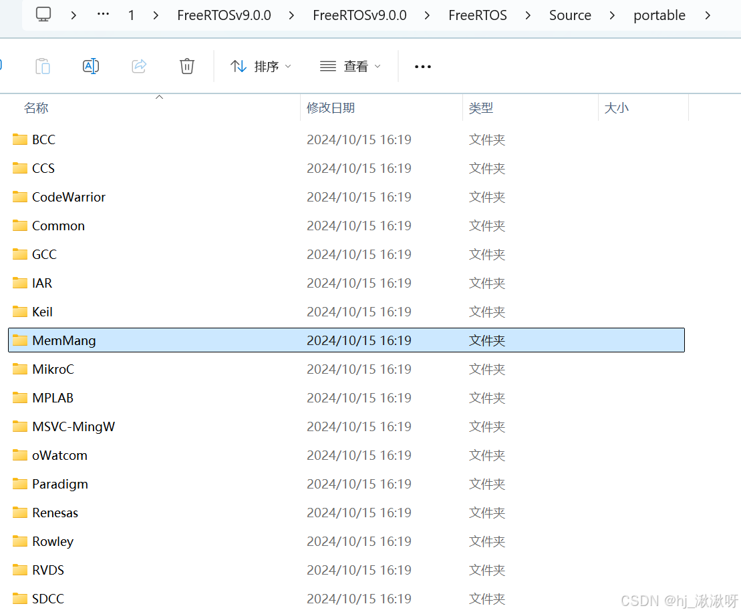Select the BCC folder icon

(x=20, y=139)
